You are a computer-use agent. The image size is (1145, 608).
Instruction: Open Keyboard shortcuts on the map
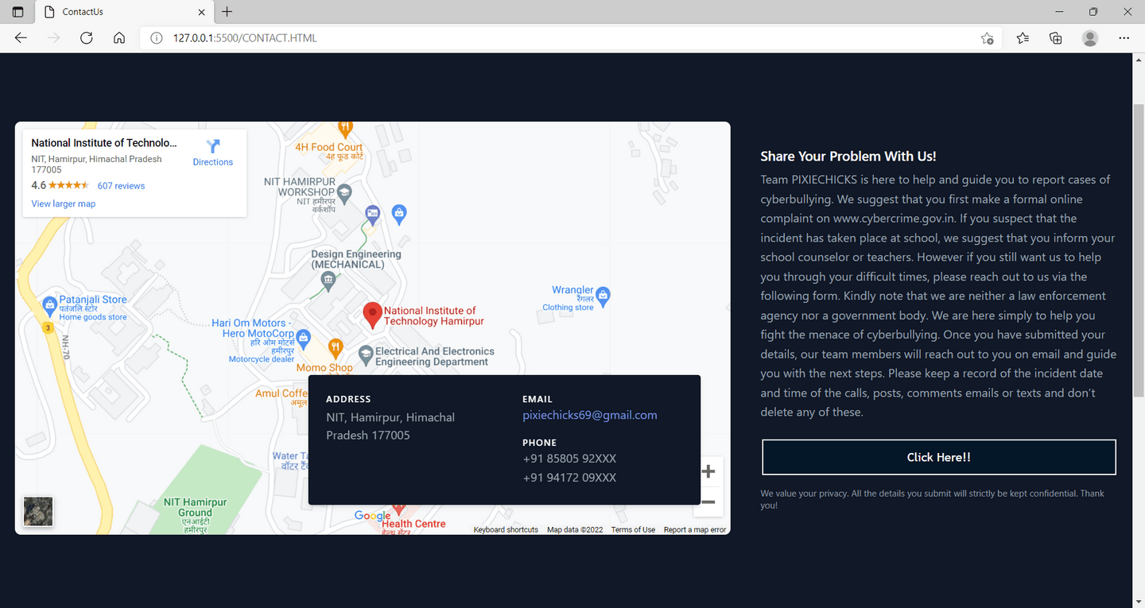point(506,530)
